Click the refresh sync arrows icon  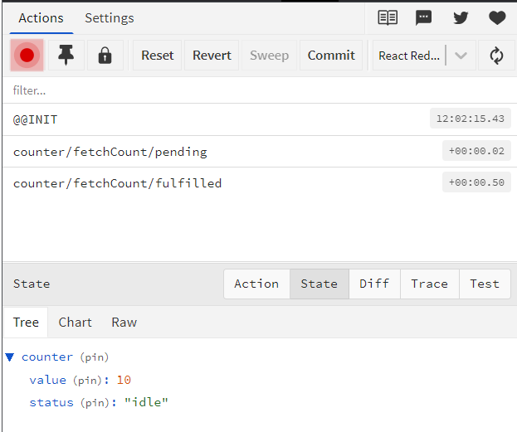coord(496,56)
